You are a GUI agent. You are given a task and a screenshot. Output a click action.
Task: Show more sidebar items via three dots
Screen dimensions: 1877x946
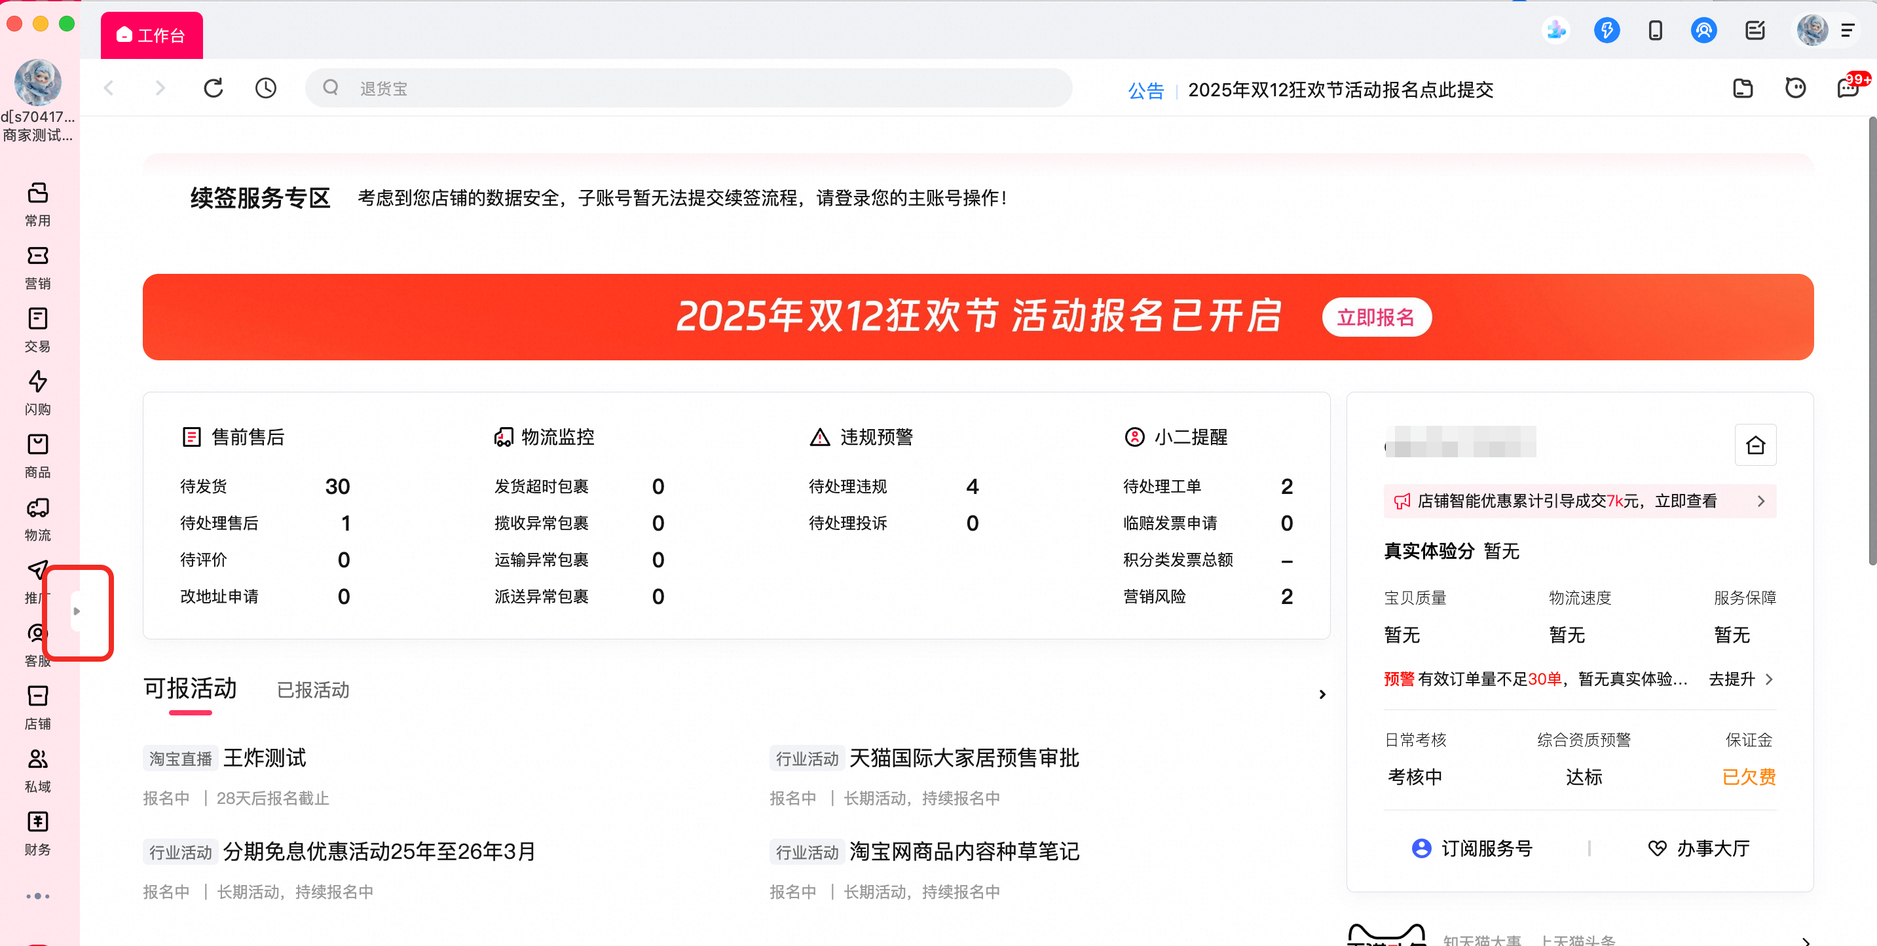click(x=37, y=896)
